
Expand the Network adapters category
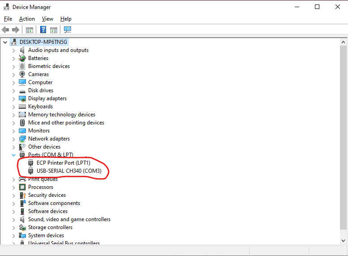tap(13, 139)
